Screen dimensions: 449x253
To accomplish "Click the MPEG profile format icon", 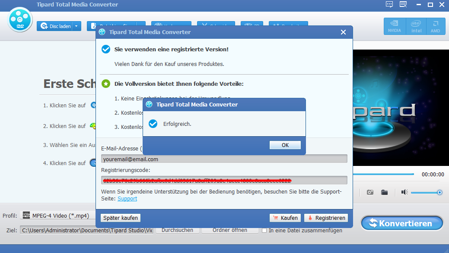I will point(26,216).
